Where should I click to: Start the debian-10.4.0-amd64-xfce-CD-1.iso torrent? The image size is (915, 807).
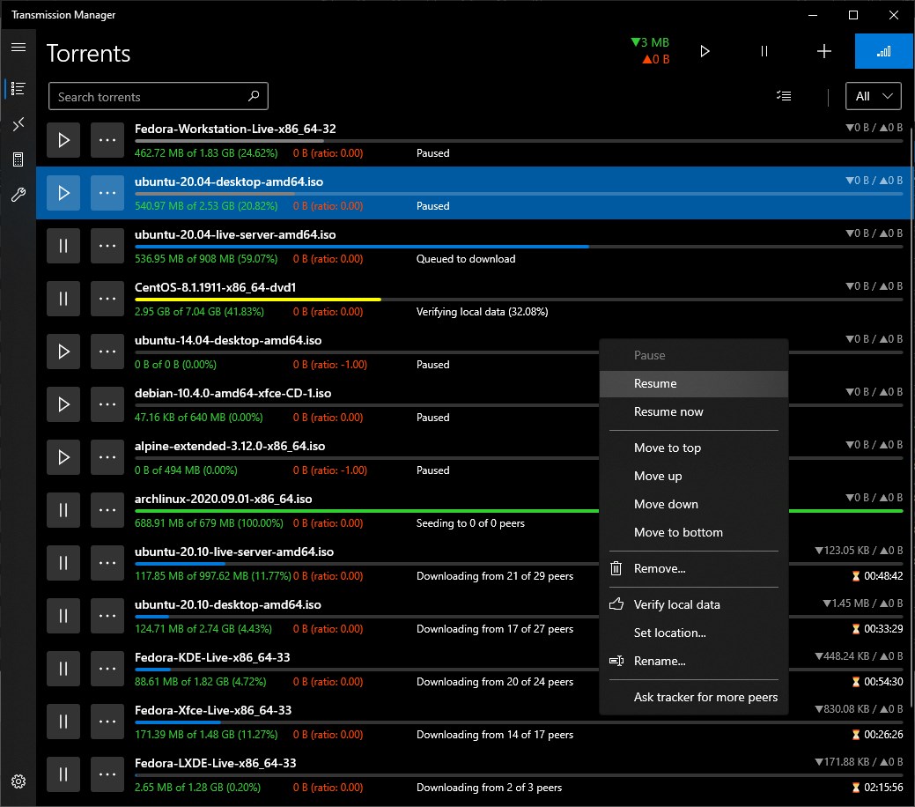(63, 404)
